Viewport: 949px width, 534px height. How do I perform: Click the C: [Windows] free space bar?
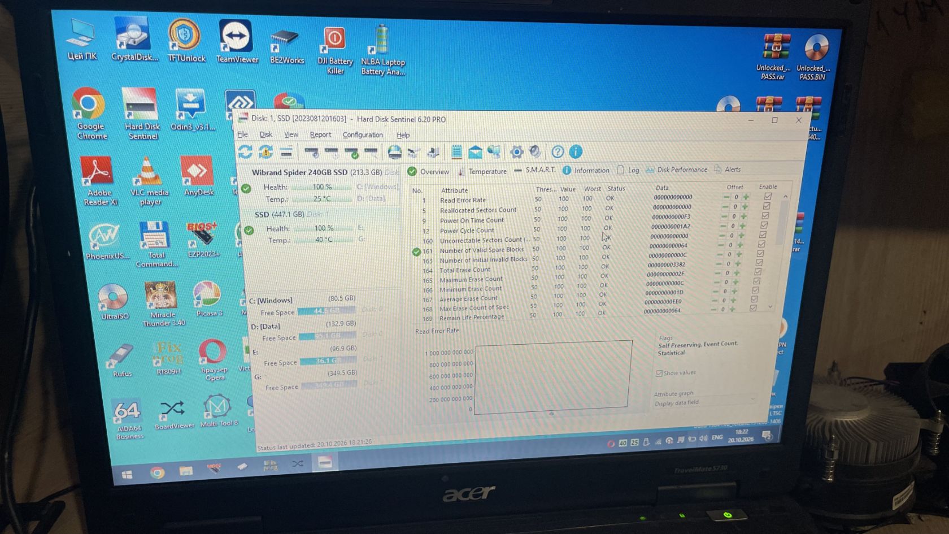click(x=327, y=311)
